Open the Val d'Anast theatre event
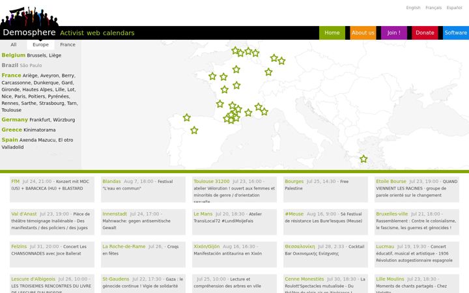469x293 pixels. coord(52,222)
